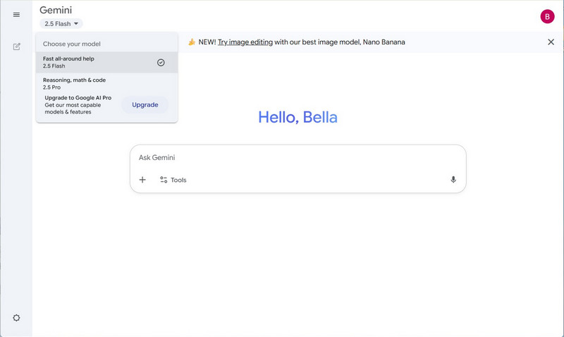Dismiss the Nano Banana announcement banner
This screenshot has height=337, width=564.
click(x=551, y=42)
